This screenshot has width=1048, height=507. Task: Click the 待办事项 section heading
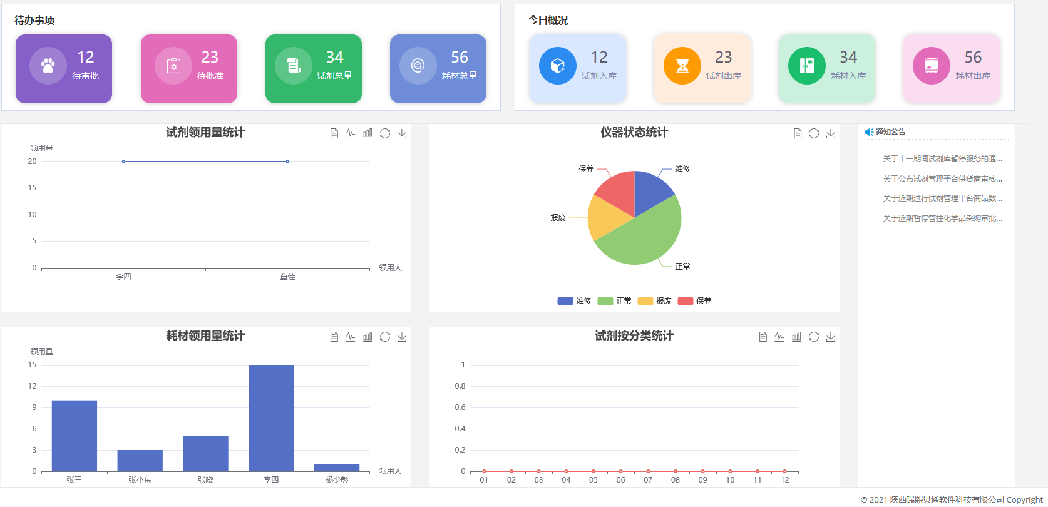pyautogui.click(x=34, y=20)
